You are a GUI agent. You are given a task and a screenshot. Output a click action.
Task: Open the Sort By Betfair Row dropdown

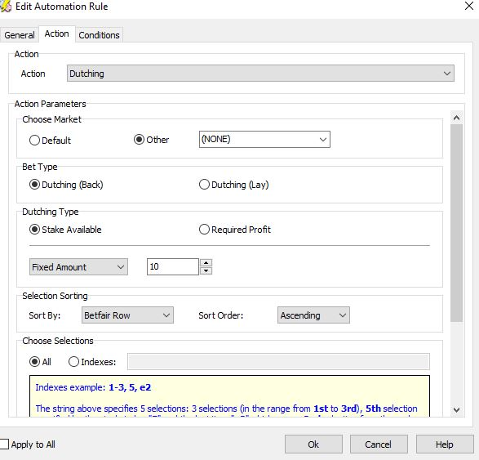point(127,315)
